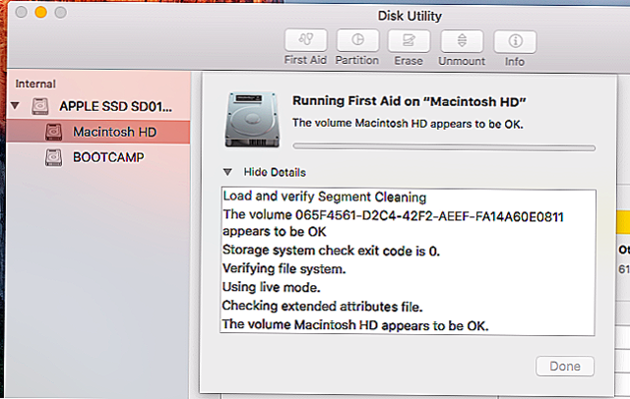
Task: Click the Erase toolbar icon
Action: (x=409, y=40)
